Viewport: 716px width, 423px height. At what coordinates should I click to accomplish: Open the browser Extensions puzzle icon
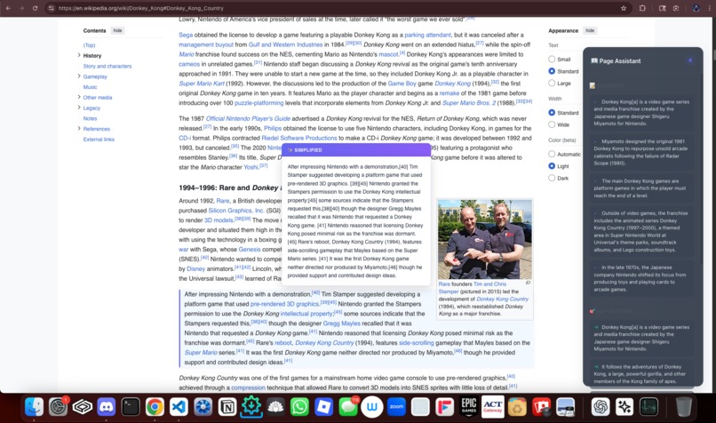click(x=642, y=8)
